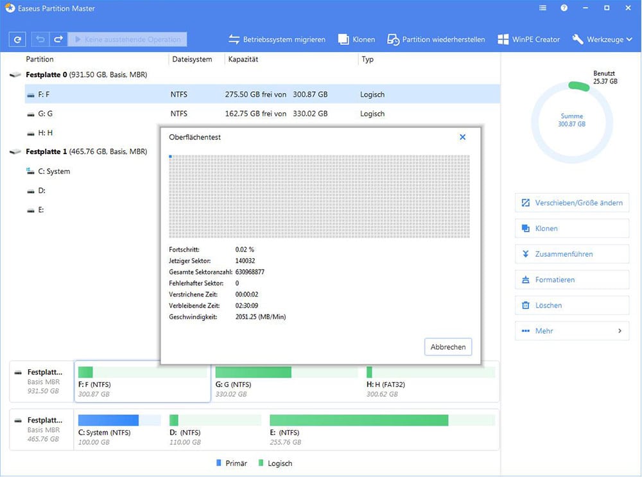Click the first blue sector in test grid
The height and width of the screenshot is (477, 642).
click(x=170, y=157)
